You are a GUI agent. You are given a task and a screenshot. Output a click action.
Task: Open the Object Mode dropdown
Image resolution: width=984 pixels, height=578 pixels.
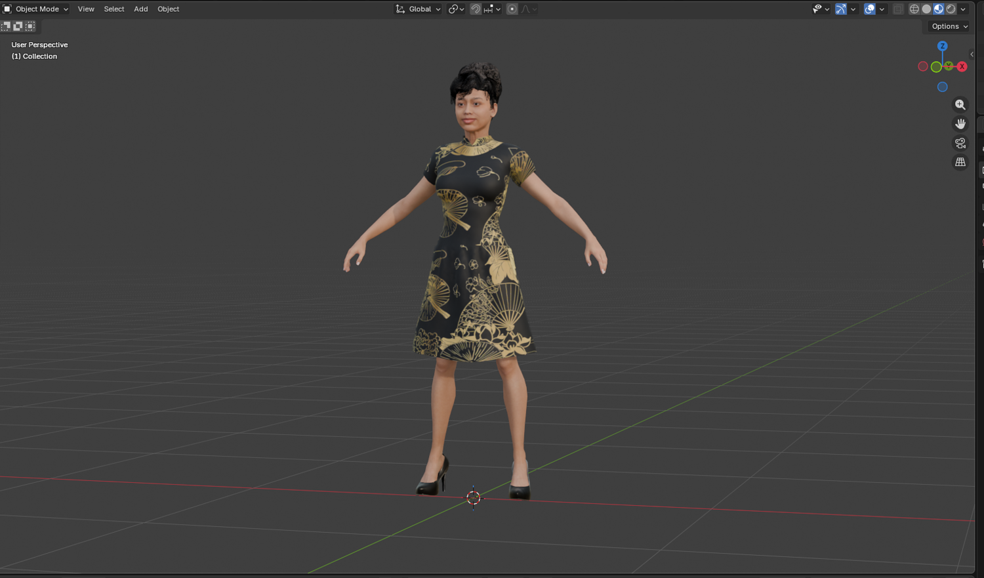pyautogui.click(x=36, y=9)
